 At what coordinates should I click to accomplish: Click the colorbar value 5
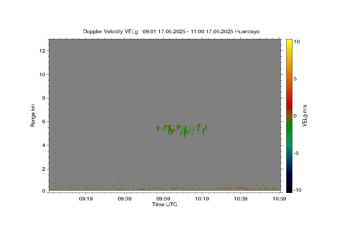295,79
